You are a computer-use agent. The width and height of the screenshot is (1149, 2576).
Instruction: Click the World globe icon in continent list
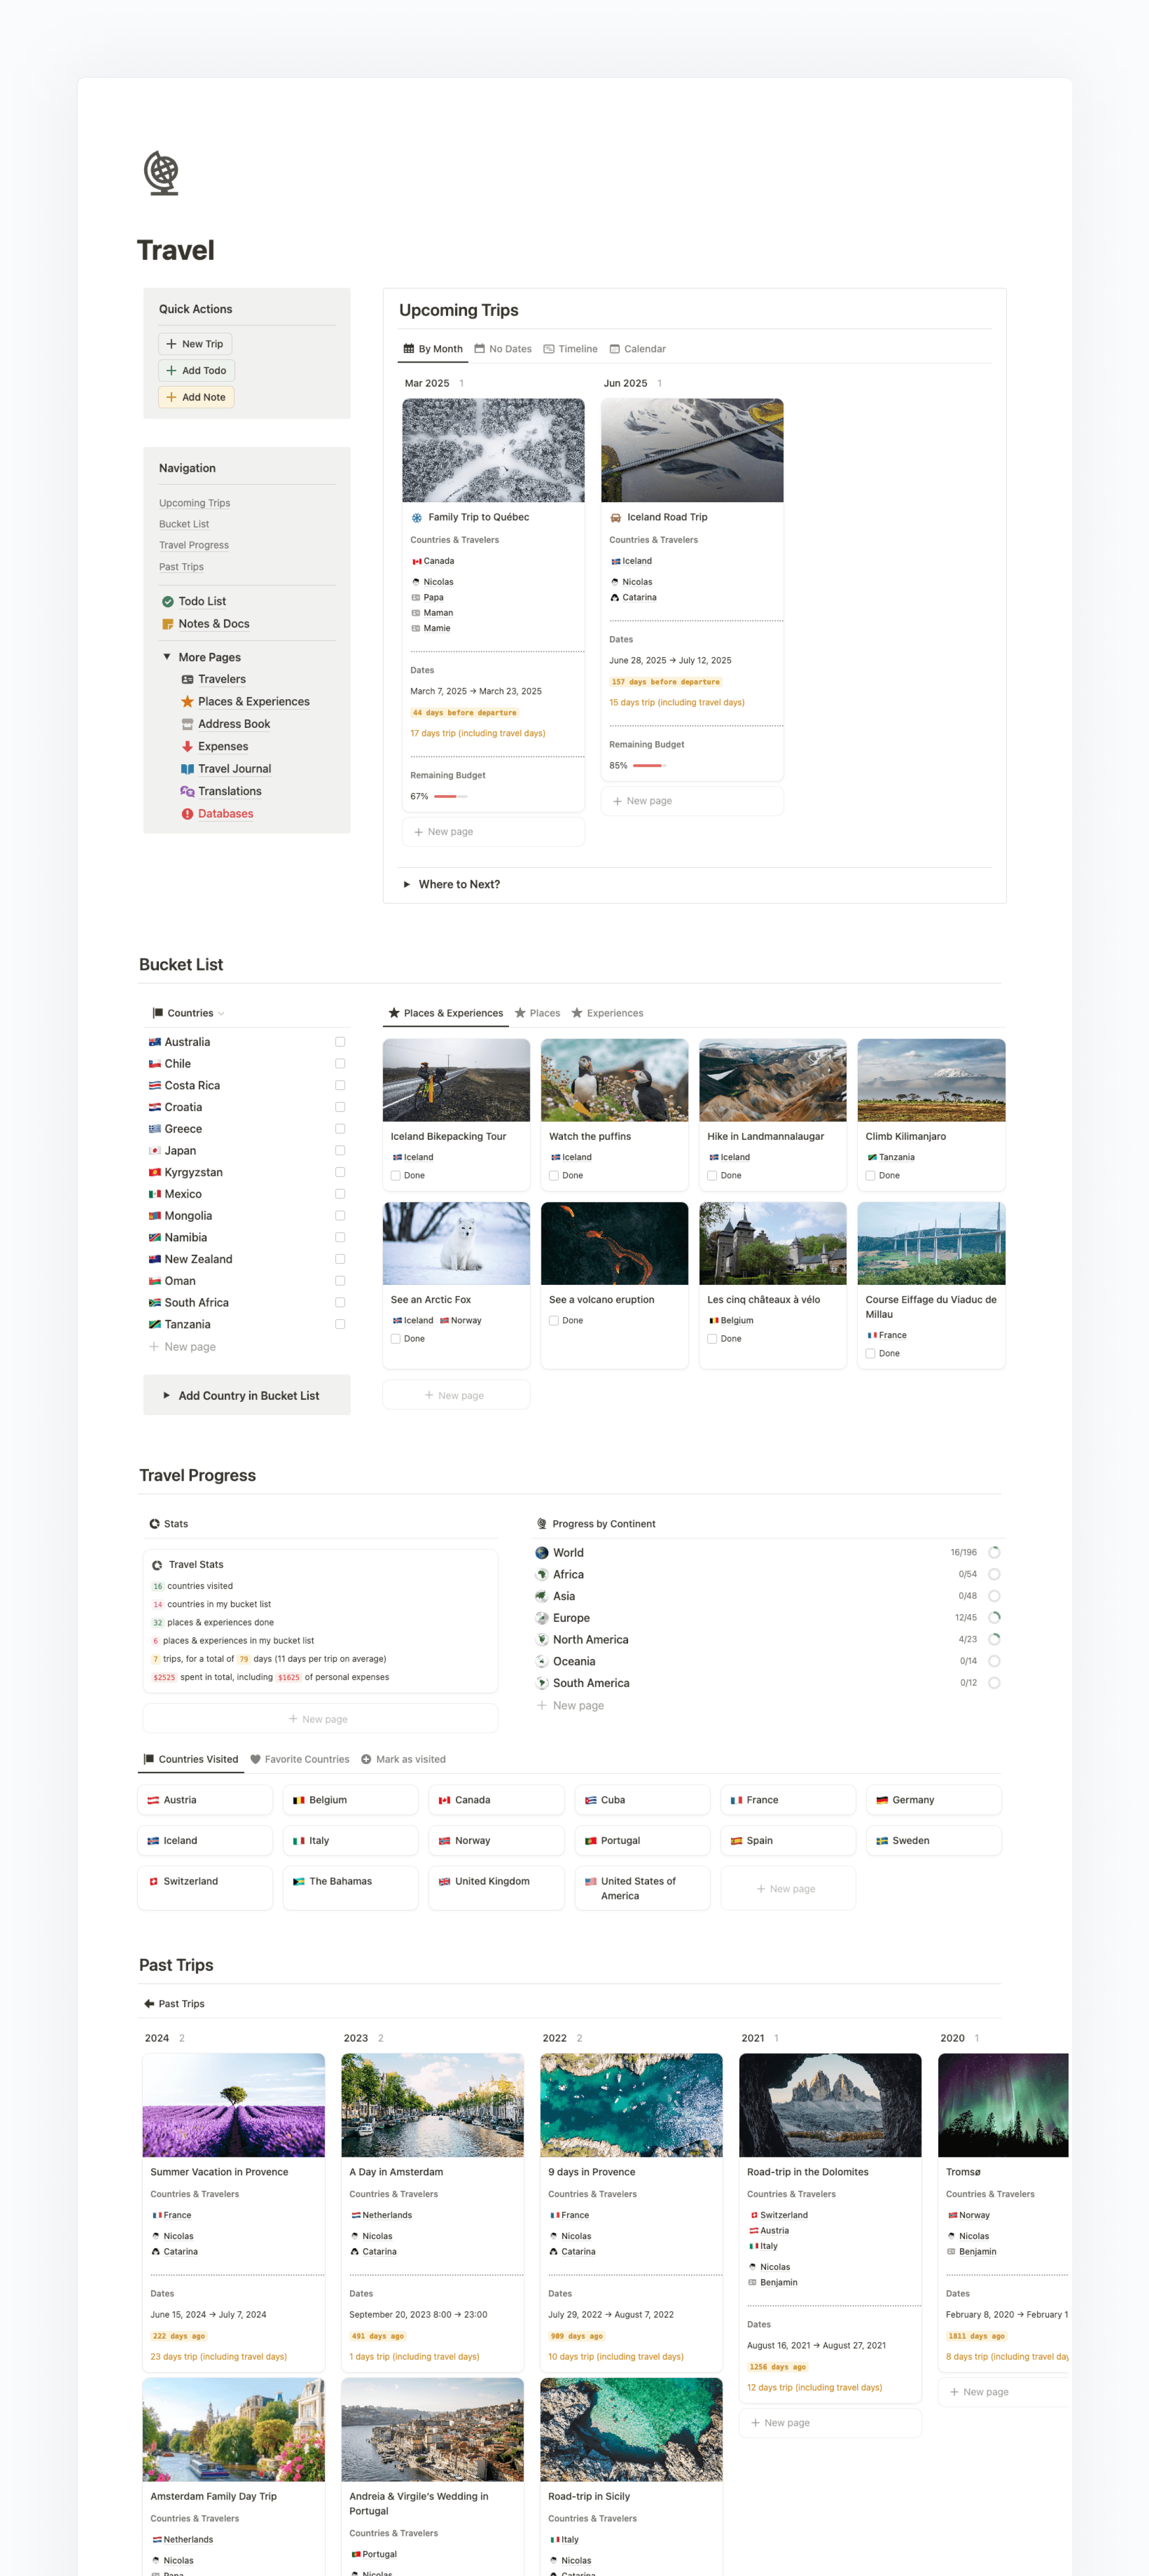click(x=541, y=1553)
